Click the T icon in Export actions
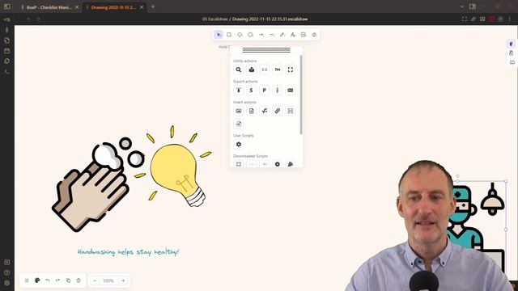Viewport: 518px width, 291px height. (x=239, y=90)
